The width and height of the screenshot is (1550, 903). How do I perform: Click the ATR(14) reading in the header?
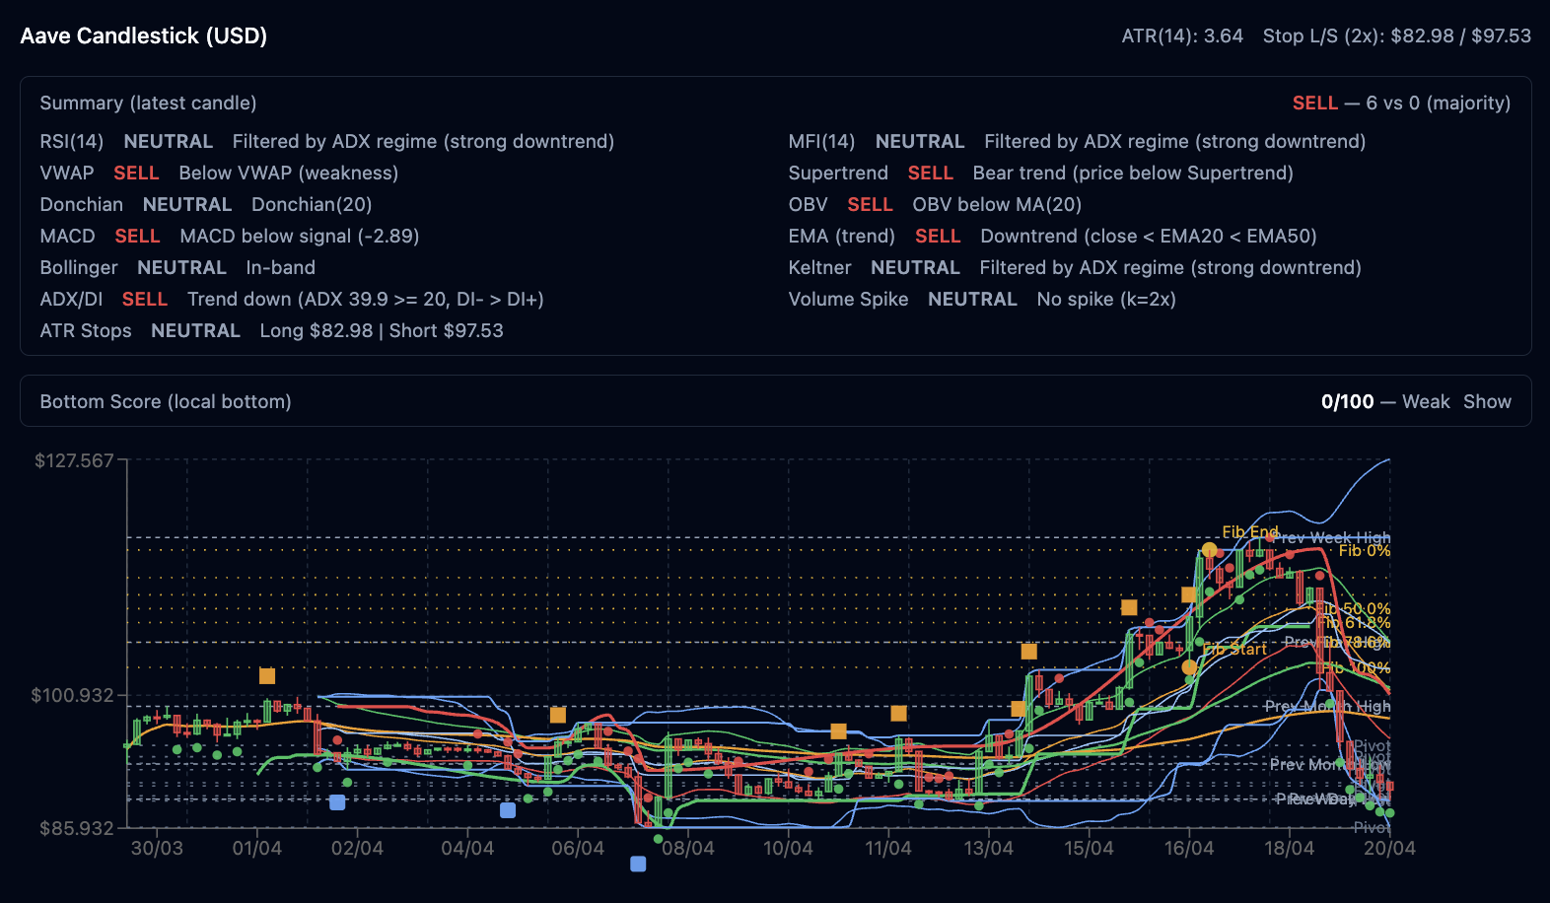tap(1182, 35)
